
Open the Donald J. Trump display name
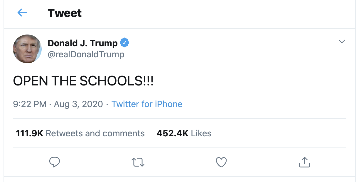coord(82,43)
